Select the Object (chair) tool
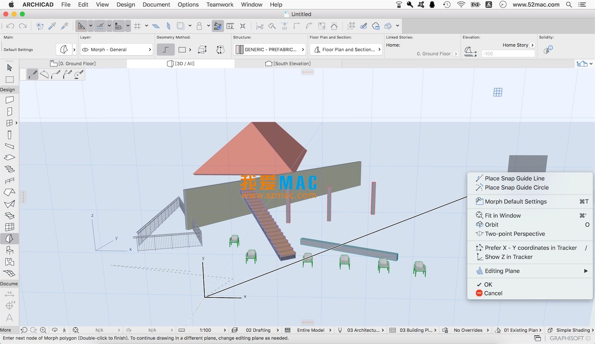The height and width of the screenshot is (344, 595). click(10, 250)
